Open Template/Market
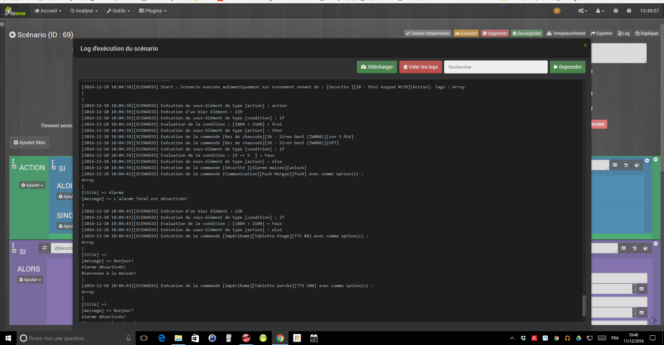The image size is (664, 345). pyautogui.click(x=566, y=33)
